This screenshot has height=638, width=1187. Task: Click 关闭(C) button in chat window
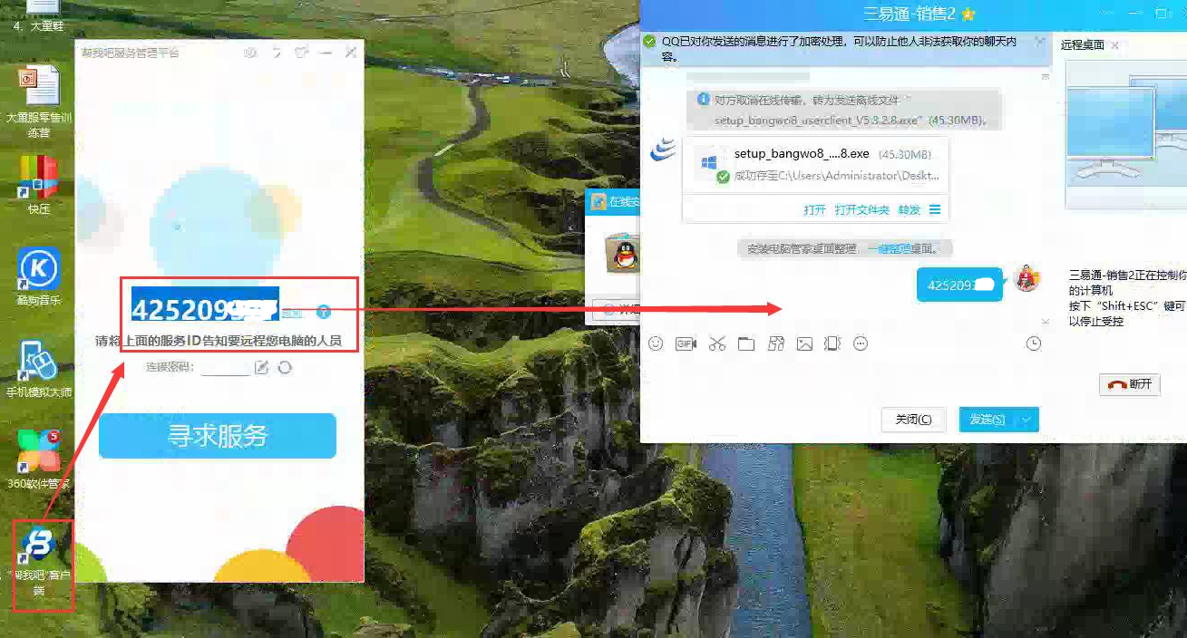(913, 420)
